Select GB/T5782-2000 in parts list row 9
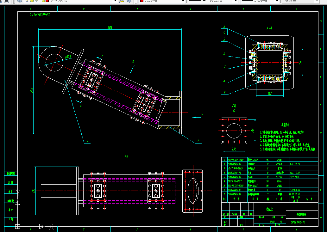 (236, 160)
